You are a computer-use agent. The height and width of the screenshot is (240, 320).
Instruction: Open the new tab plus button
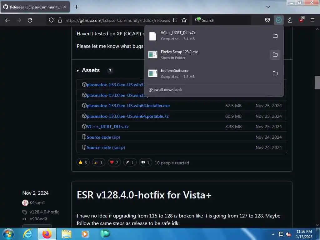[76, 7]
